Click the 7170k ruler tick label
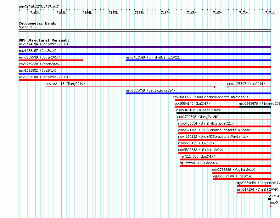 (244, 13)
